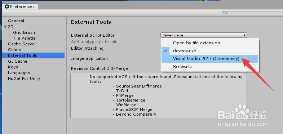
Task: Open NuGet For Unity preferences
Action: tap(24, 79)
